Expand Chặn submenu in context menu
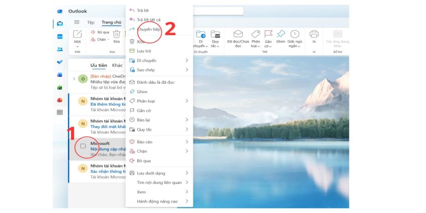This screenshot has height=213, width=426. tap(159, 151)
